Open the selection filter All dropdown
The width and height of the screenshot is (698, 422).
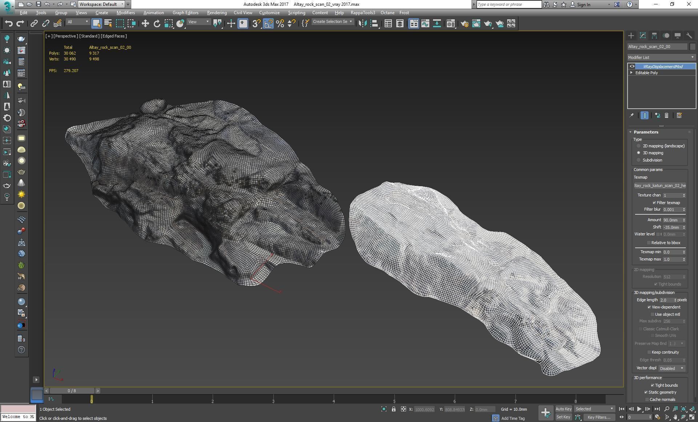[x=78, y=22]
